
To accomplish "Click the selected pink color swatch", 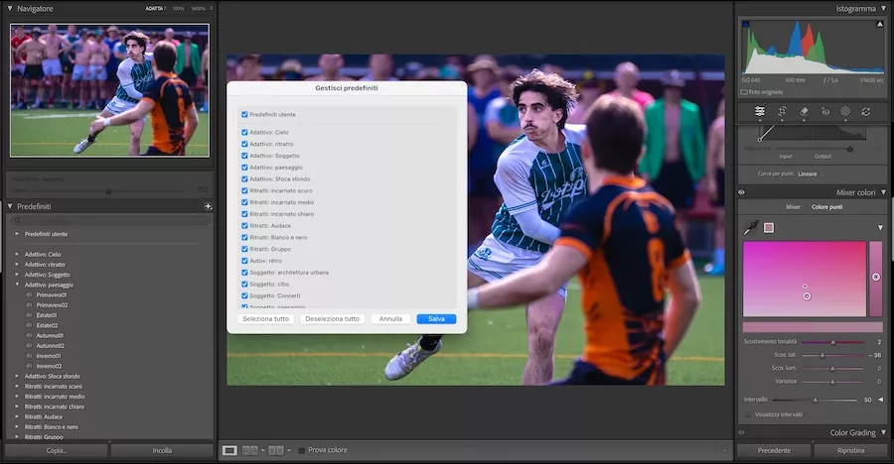I will click(x=769, y=228).
